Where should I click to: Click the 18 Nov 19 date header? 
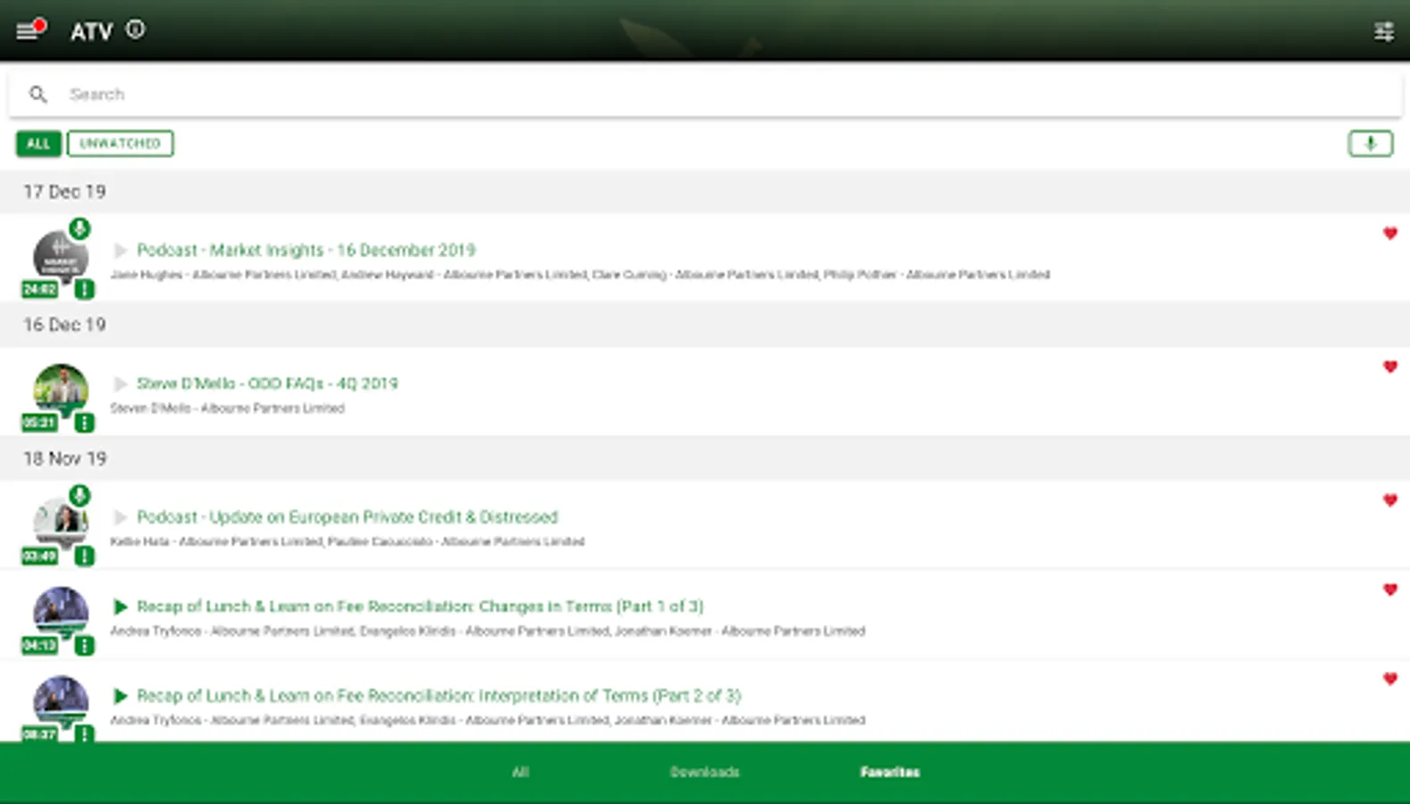(64, 459)
